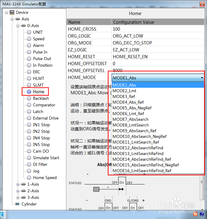Screen dimensions: 207x219
Task: Choose MODE4_Abs_Ref option
Action: tap(158, 102)
